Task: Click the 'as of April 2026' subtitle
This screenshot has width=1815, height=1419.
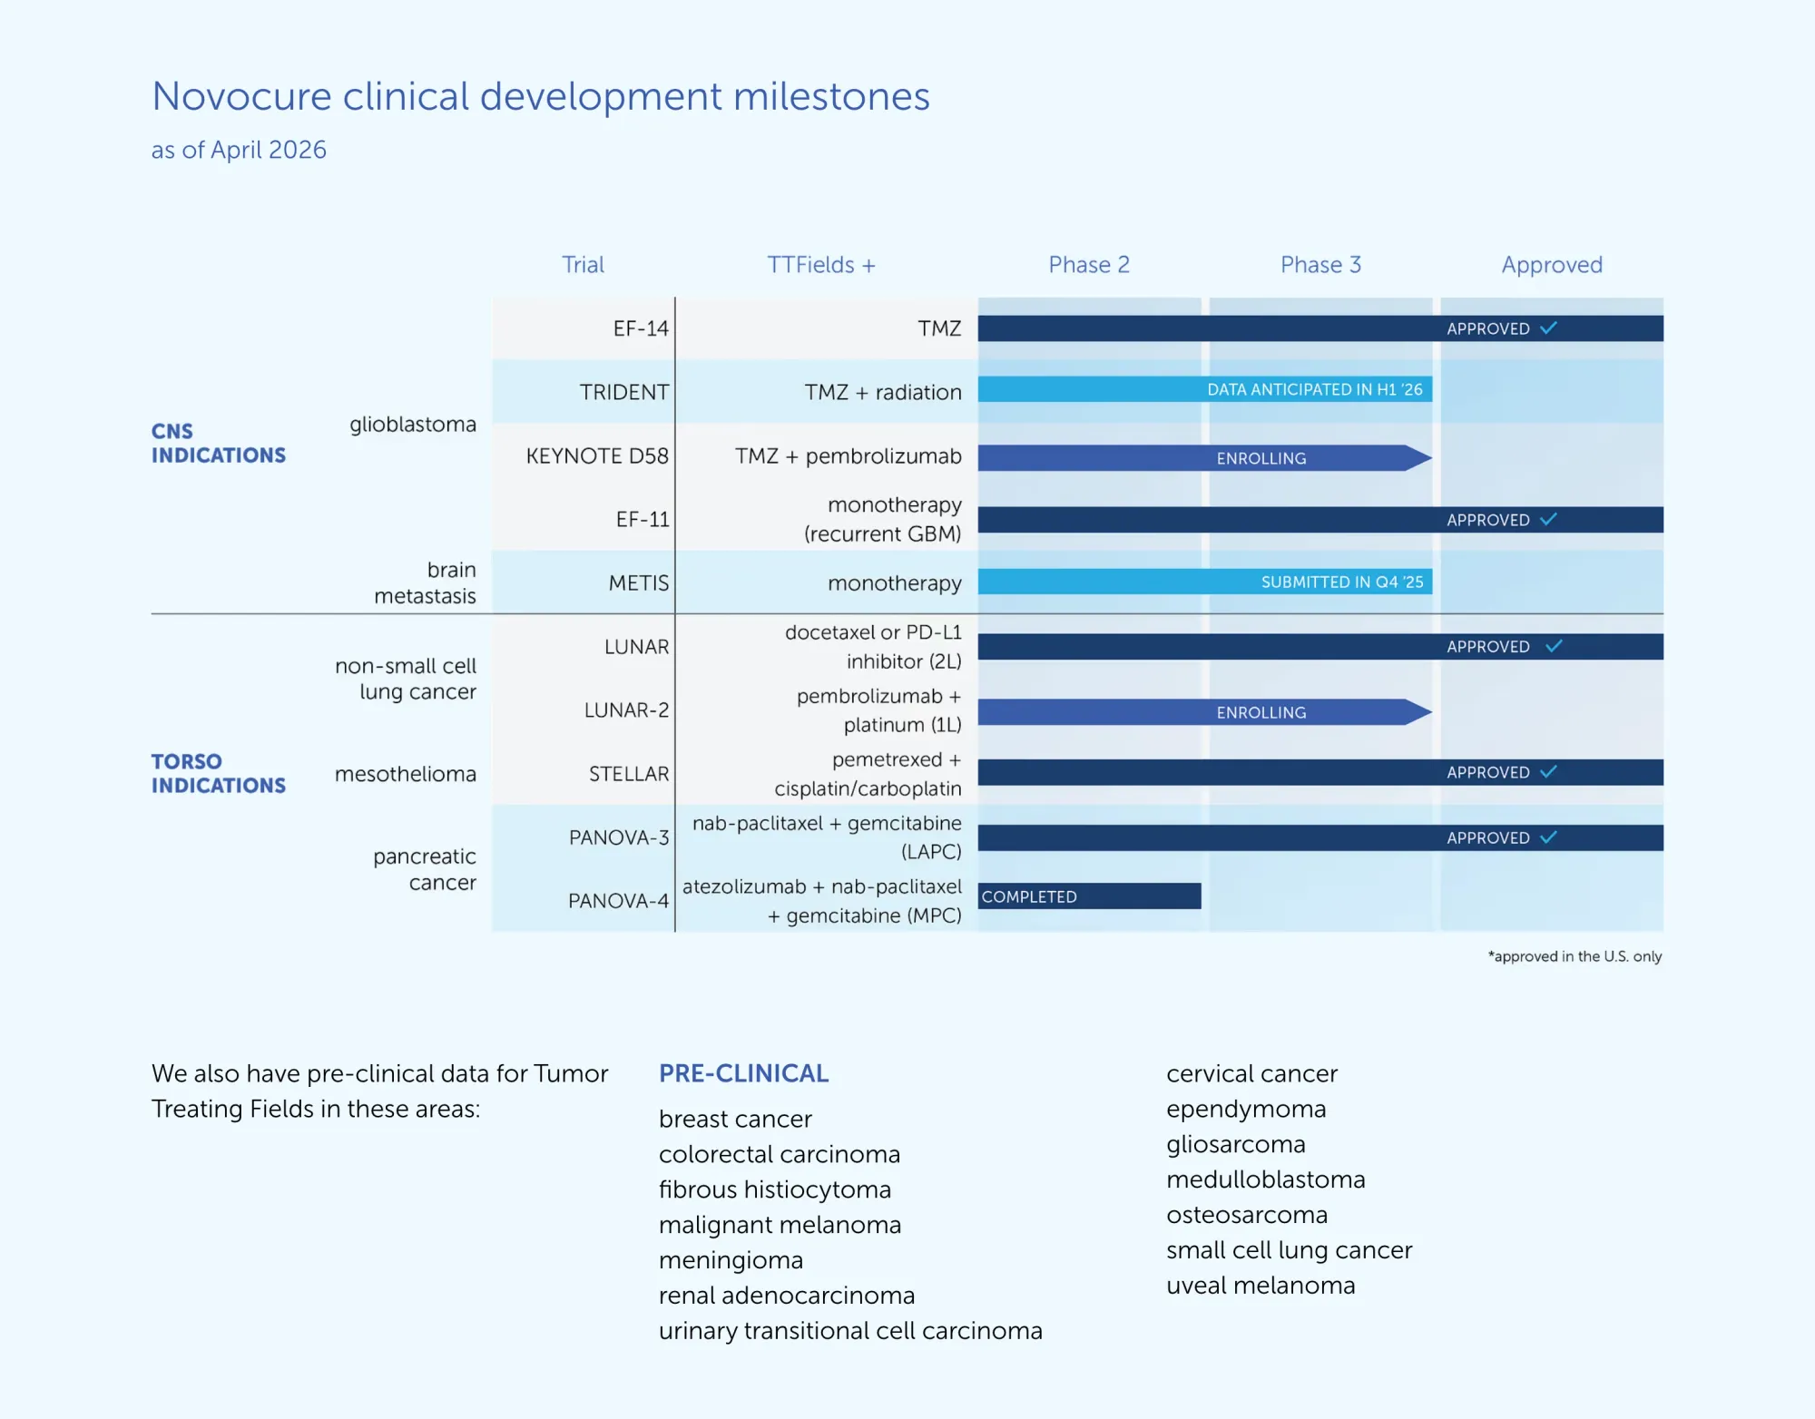Action: [x=239, y=150]
